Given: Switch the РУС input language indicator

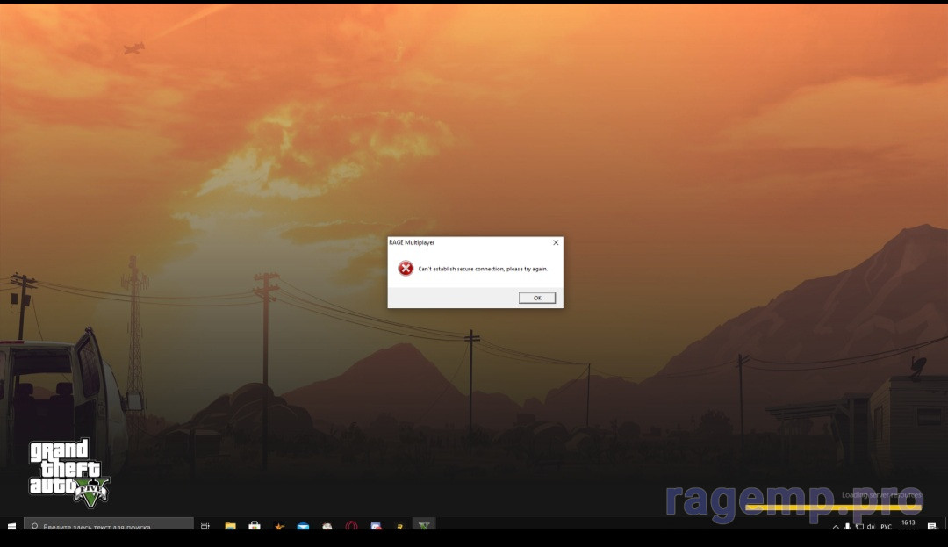Looking at the screenshot, I should pos(886,527).
